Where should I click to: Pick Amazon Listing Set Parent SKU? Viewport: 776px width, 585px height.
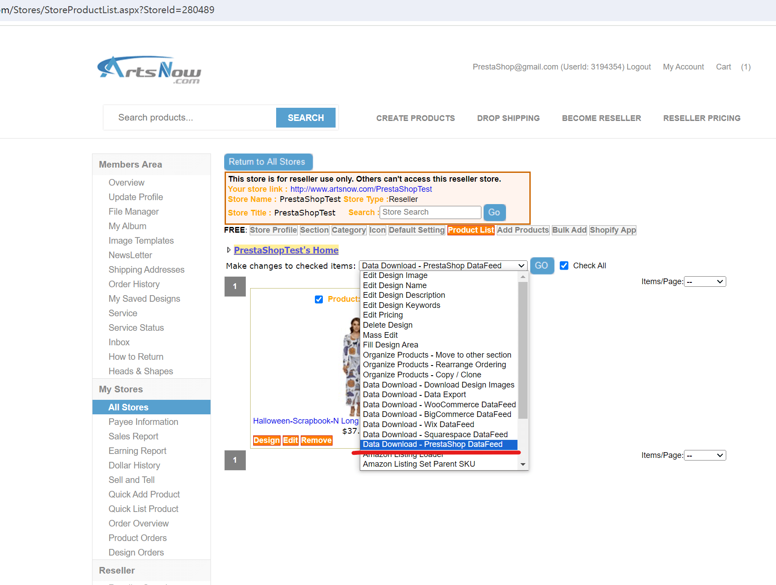click(439, 464)
